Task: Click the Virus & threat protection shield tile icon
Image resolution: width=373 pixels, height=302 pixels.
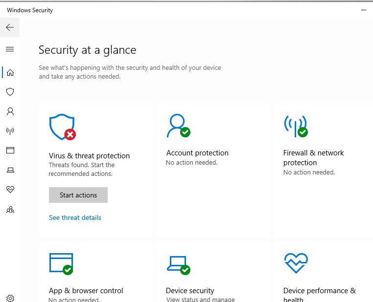Action: (62, 127)
